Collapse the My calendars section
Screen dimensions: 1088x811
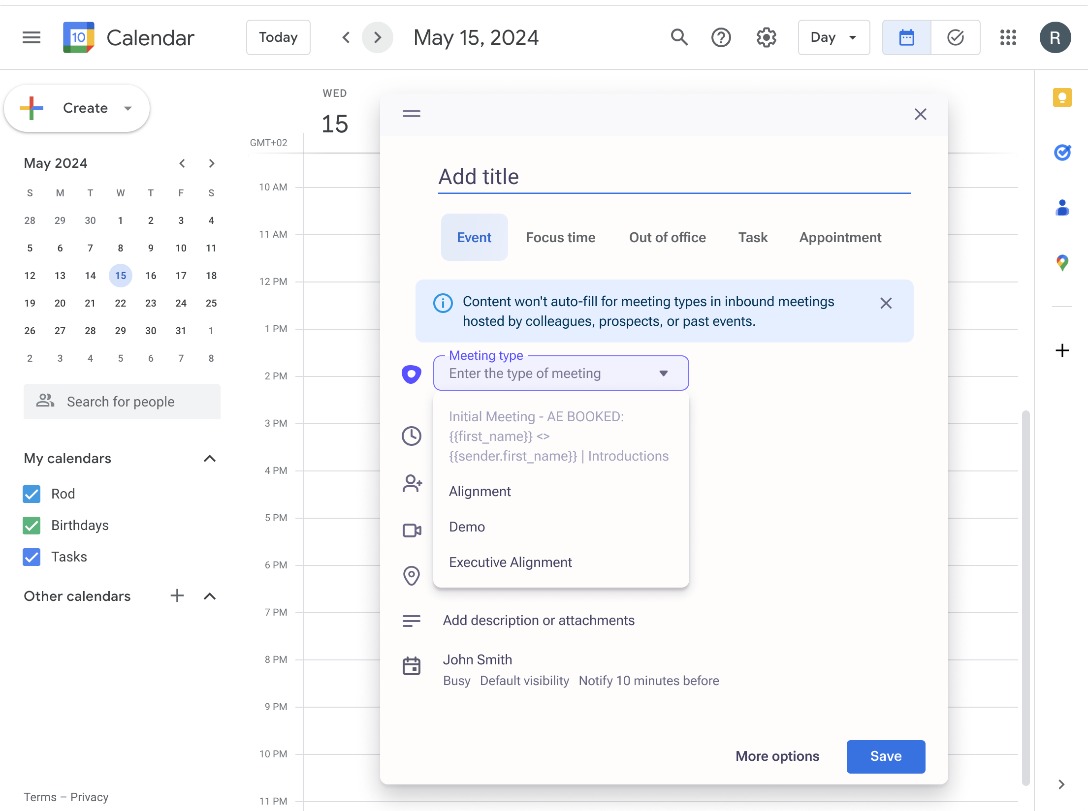coord(209,458)
